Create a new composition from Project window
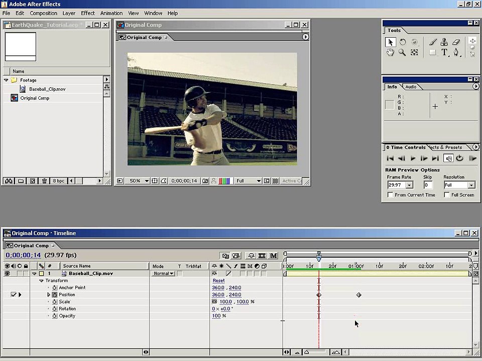 [33, 181]
